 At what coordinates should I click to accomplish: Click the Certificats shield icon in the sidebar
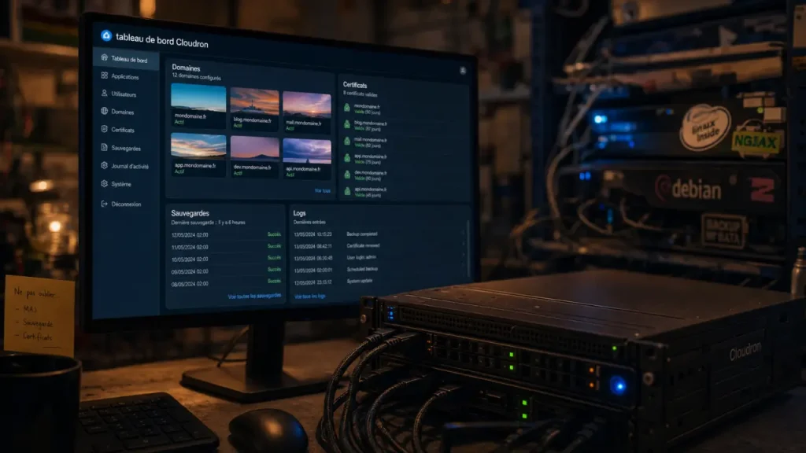pos(105,129)
